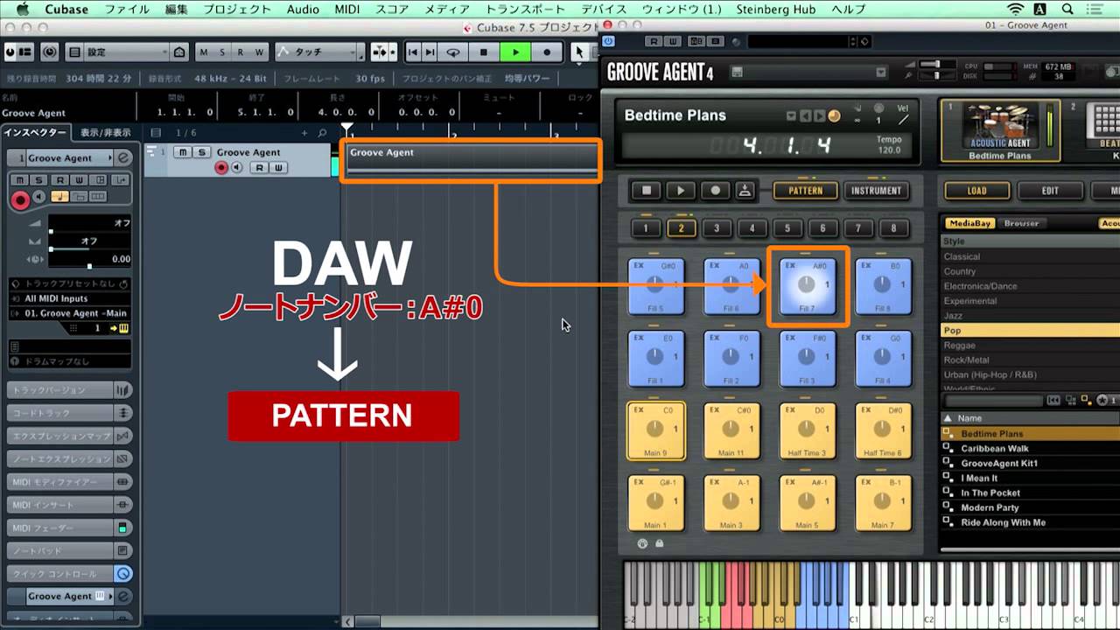This screenshot has height=630, width=1120.
Task: Go to next marker in Cubase
Action: tap(430, 52)
